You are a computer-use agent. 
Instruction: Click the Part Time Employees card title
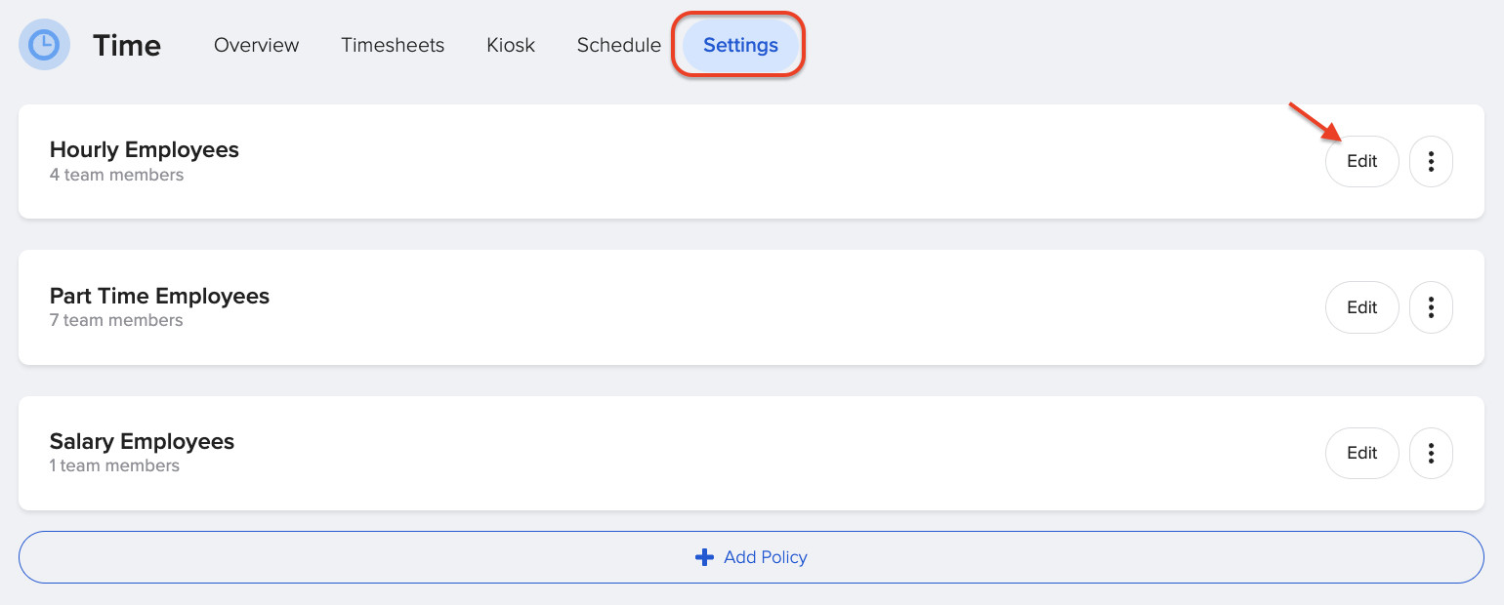click(159, 296)
